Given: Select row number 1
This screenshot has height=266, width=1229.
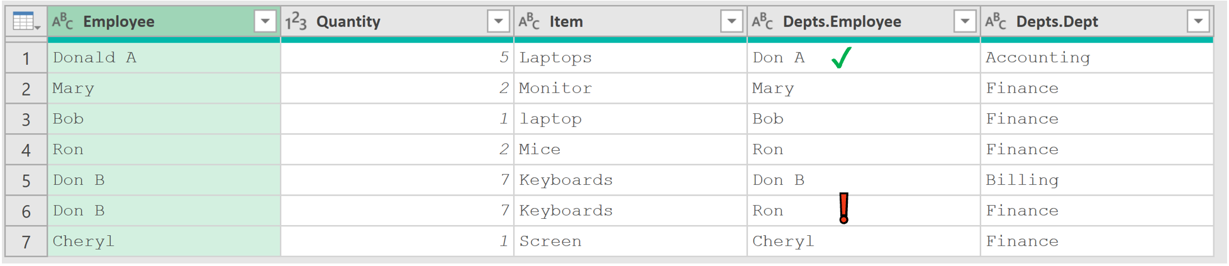Looking at the screenshot, I should pyautogui.click(x=26, y=58).
